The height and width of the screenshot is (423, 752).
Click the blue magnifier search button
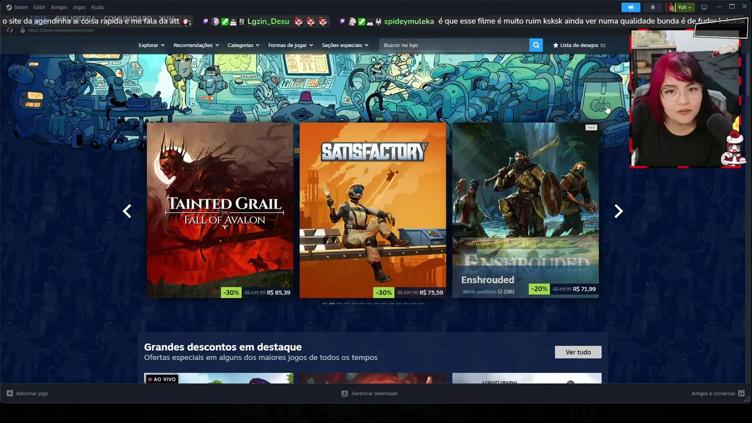tap(536, 45)
